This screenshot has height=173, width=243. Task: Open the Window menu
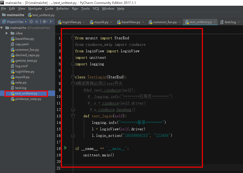tap(108, 9)
